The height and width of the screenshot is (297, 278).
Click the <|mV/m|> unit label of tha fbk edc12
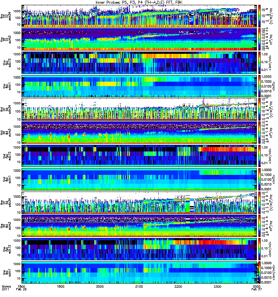pos(270,63)
